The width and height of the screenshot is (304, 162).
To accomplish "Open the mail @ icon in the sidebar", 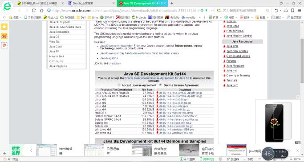I will pyautogui.click(x=4, y=45).
